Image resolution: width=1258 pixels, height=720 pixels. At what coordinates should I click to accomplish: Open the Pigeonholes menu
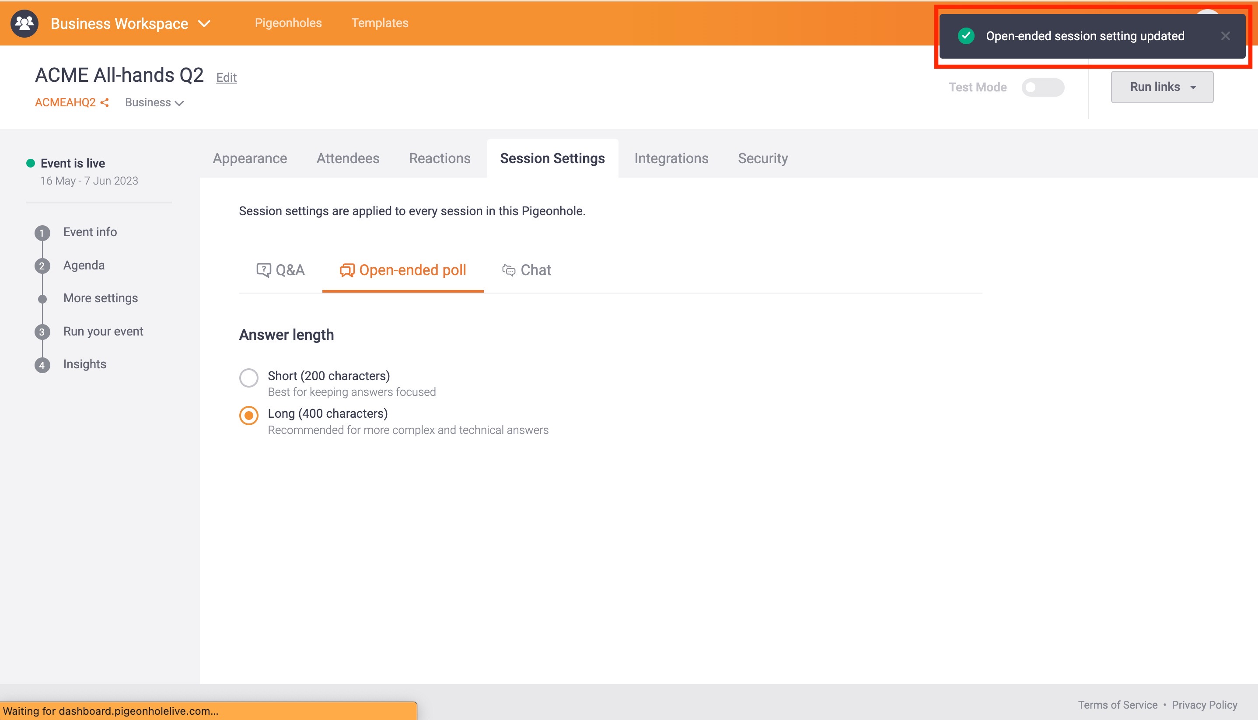[x=288, y=23]
